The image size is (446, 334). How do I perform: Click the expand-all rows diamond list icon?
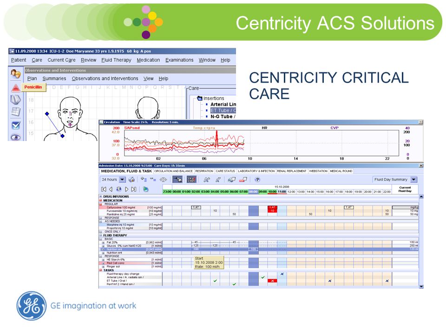pos(144,180)
